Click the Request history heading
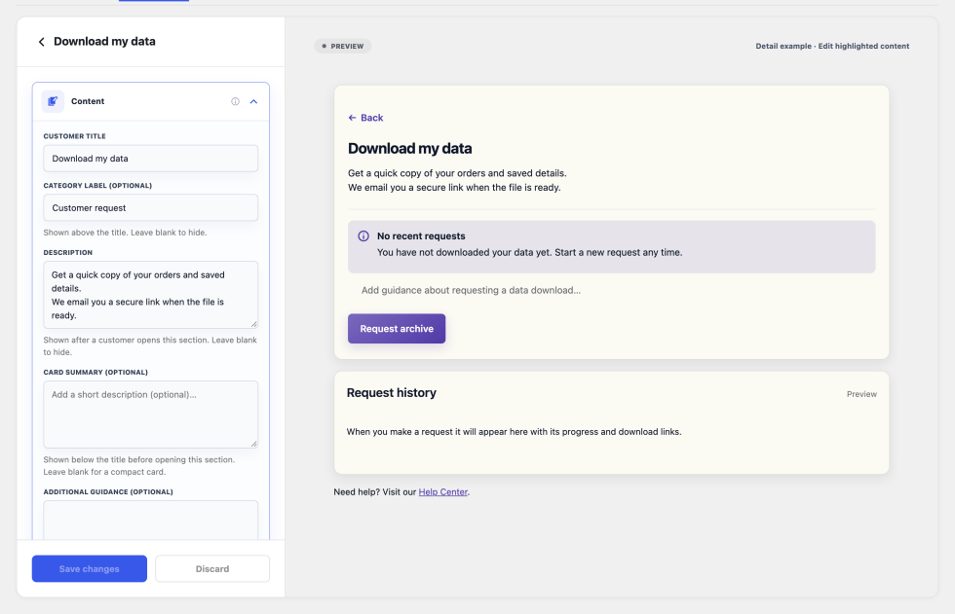The image size is (955, 614). point(392,393)
